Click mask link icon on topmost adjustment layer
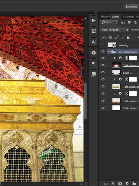Image resolution: width=139 pixels, height=186 pixels. pyautogui.click(x=126, y=58)
